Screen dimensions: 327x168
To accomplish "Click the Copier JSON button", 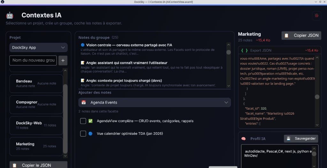I will (301, 35).
